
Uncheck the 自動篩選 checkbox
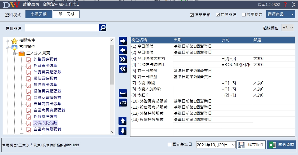click(218, 15)
